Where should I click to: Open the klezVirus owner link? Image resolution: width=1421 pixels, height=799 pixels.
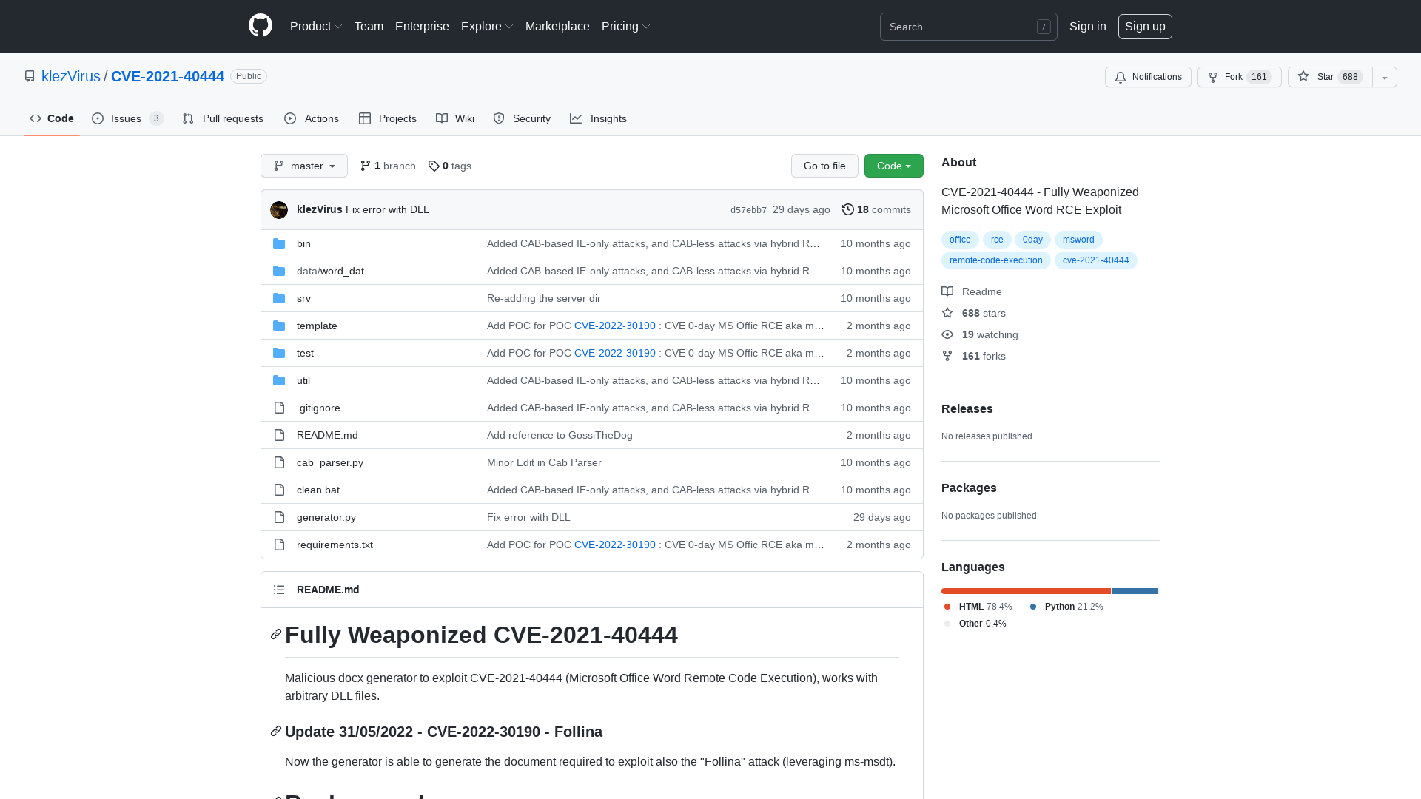click(71, 76)
